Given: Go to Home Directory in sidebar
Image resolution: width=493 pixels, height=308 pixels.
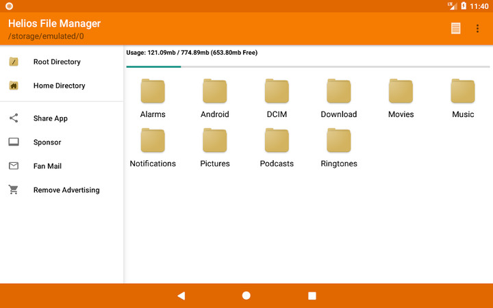Looking at the screenshot, I should [59, 86].
